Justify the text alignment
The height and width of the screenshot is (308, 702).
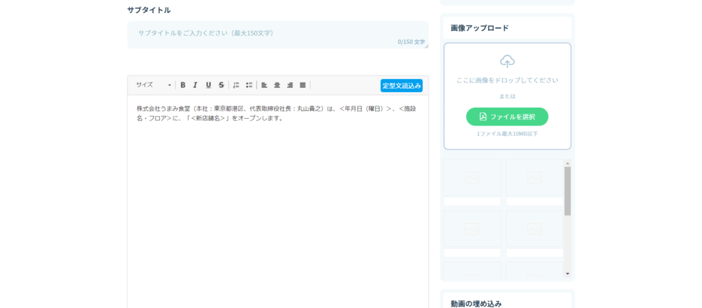tap(302, 85)
